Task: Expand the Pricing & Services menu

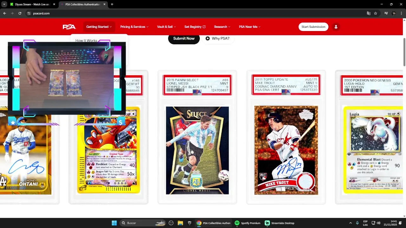Action: (134, 27)
